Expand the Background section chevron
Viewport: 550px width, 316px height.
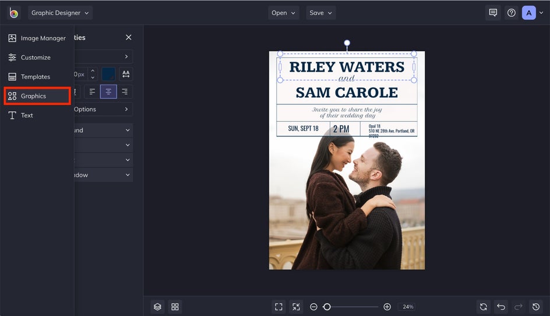[x=128, y=130]
